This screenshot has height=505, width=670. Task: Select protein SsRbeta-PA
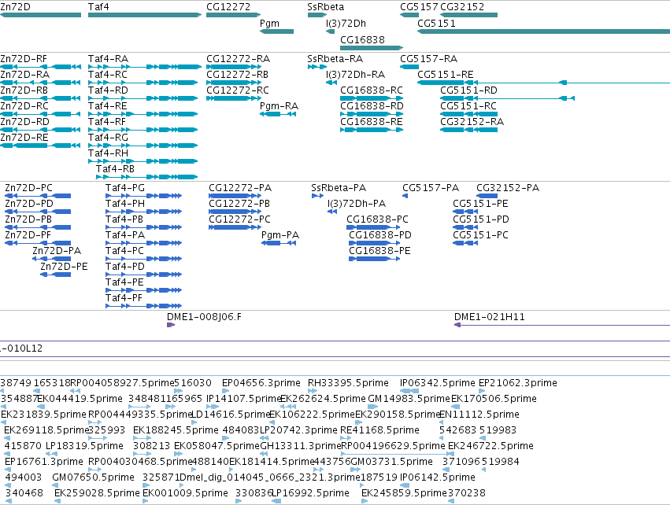pyautogui.click(x=339, y=188)
